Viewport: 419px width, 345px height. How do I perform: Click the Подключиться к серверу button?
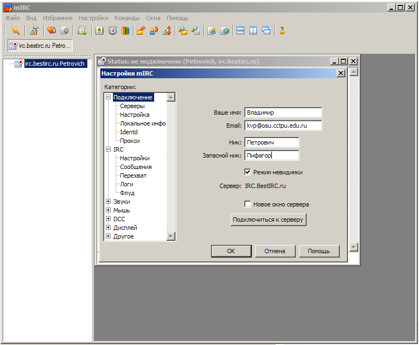[x=268, y=219]
